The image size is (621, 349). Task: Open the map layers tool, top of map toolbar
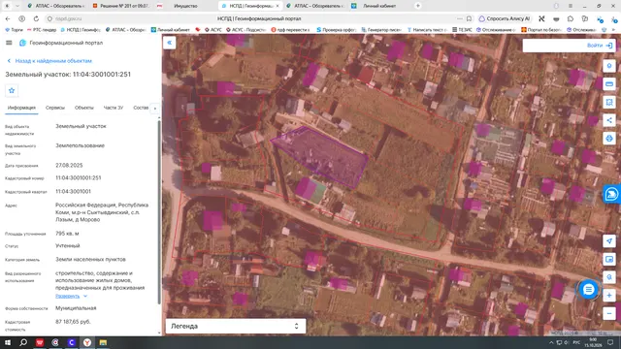(609, 66)
